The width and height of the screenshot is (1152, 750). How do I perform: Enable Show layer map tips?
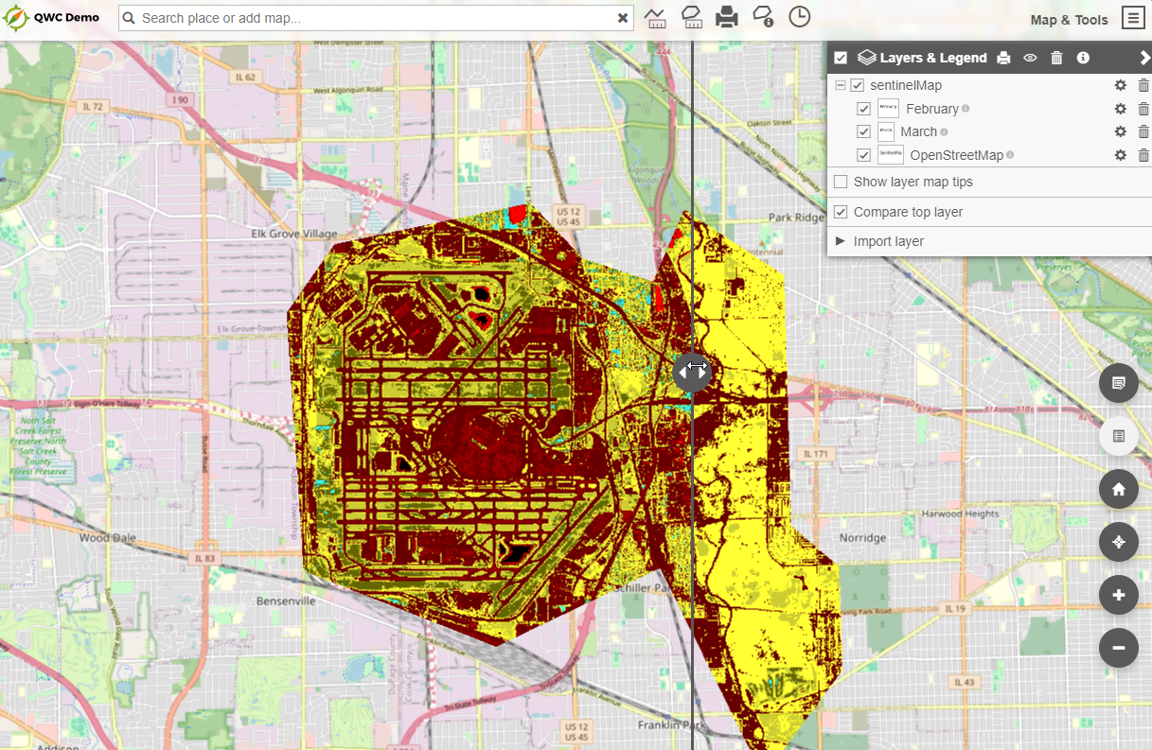[x=841, y=182]
